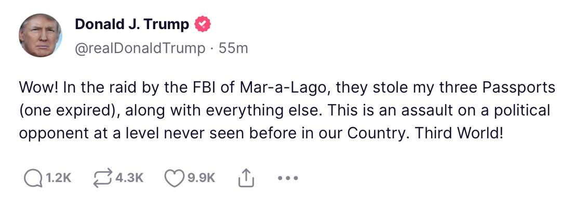The height and width of the screenshot is (207, 587).
Task: Open the three-dot more options menu
Action: pyautogui.click(x=288, y=178)
